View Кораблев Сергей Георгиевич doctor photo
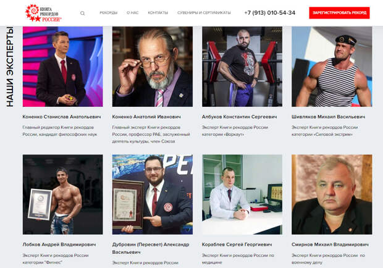This screenshot has width=383, height=268. tap(242, 195)
